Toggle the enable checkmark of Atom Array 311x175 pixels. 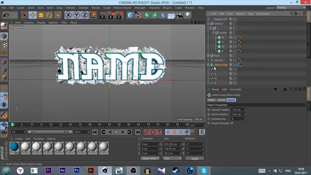pyautogui.click(x=236, y=65)
